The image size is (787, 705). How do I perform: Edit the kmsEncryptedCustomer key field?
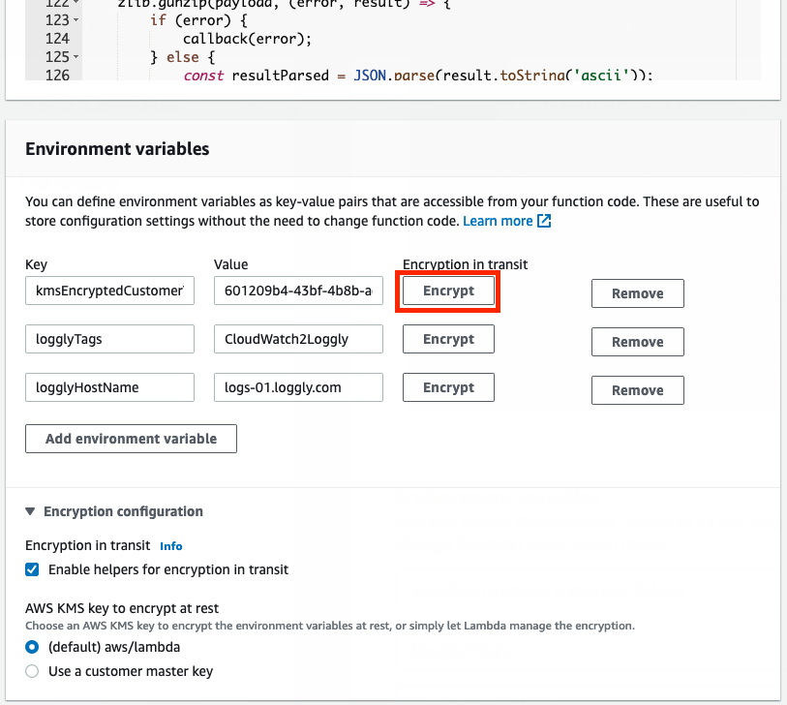click(x=110, y=291)
